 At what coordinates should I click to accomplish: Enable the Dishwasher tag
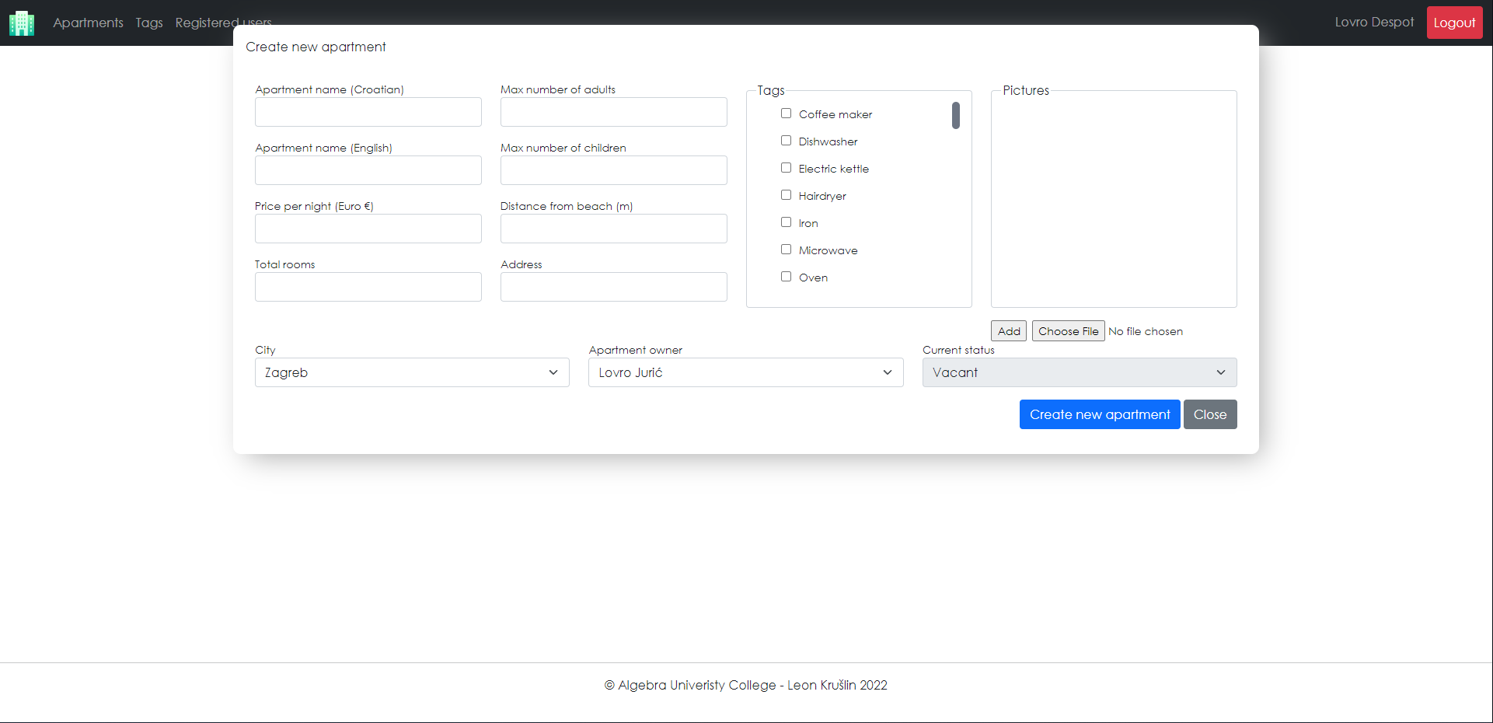coord(786,140)
